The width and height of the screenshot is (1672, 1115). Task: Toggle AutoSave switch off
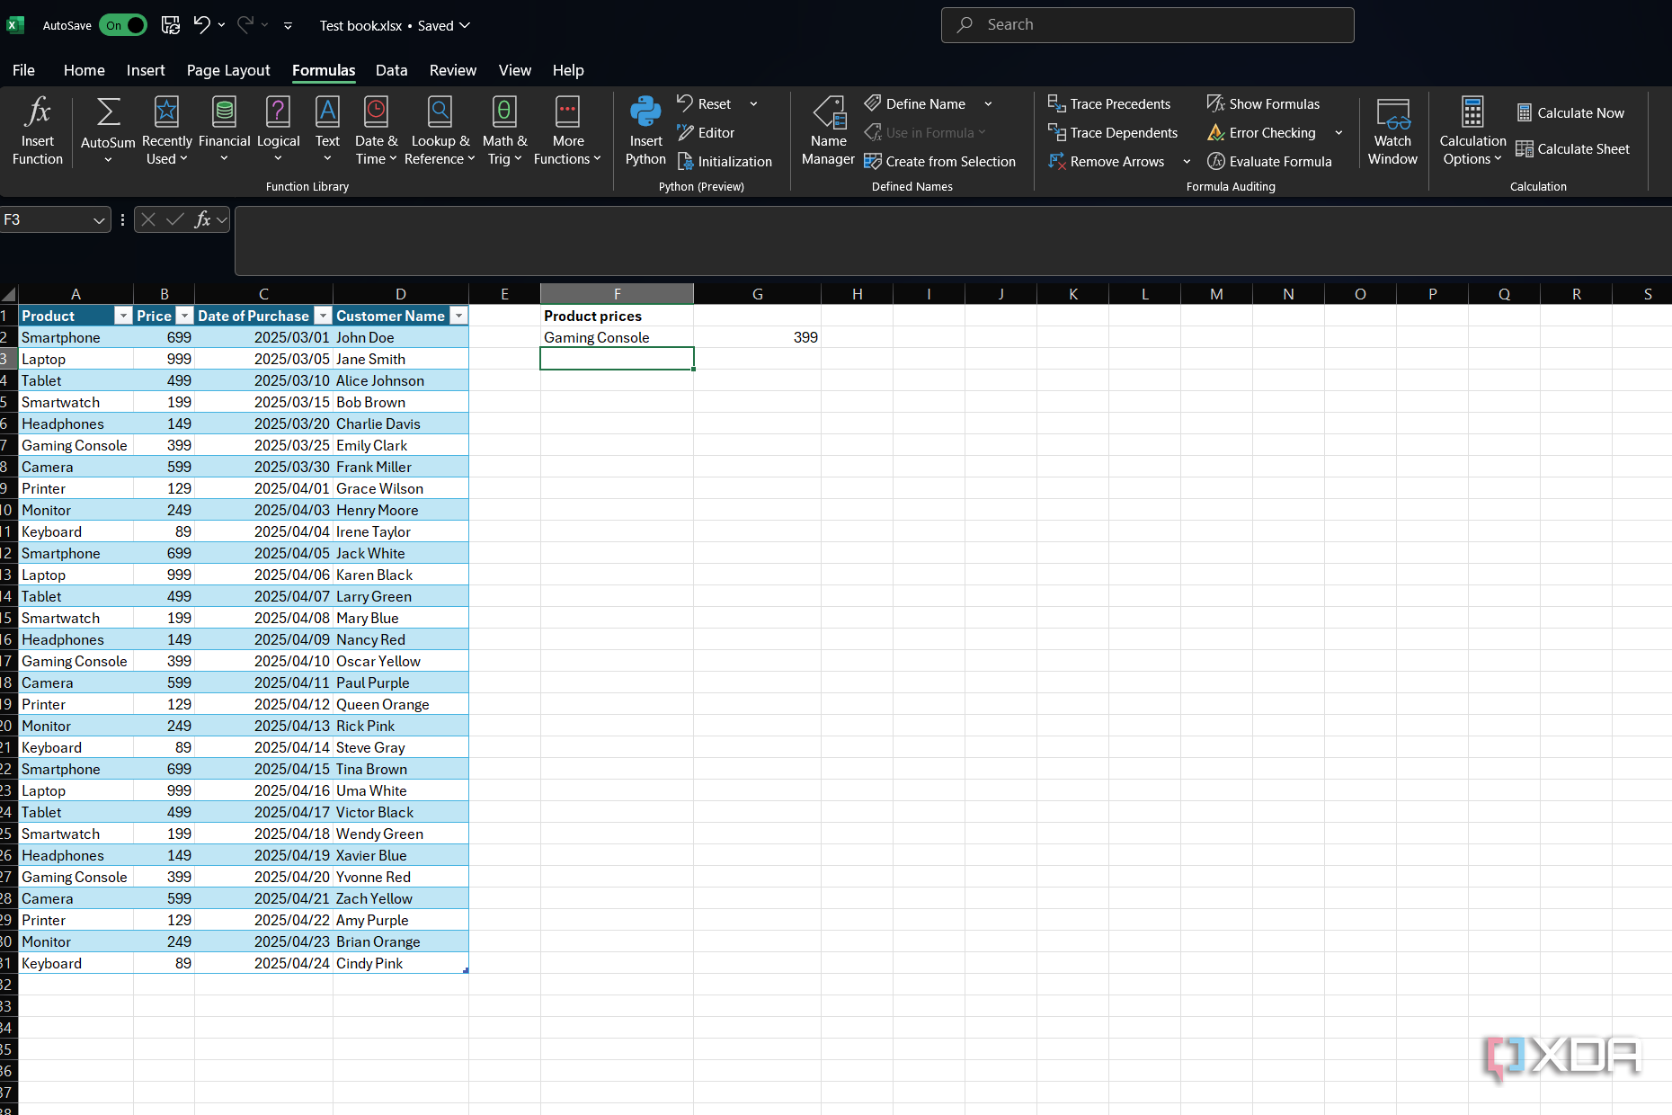click(x=123, y=25)
